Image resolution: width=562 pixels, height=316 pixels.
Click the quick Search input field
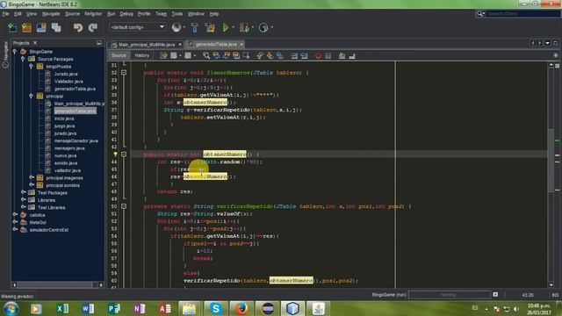click(x=522, y=14)
